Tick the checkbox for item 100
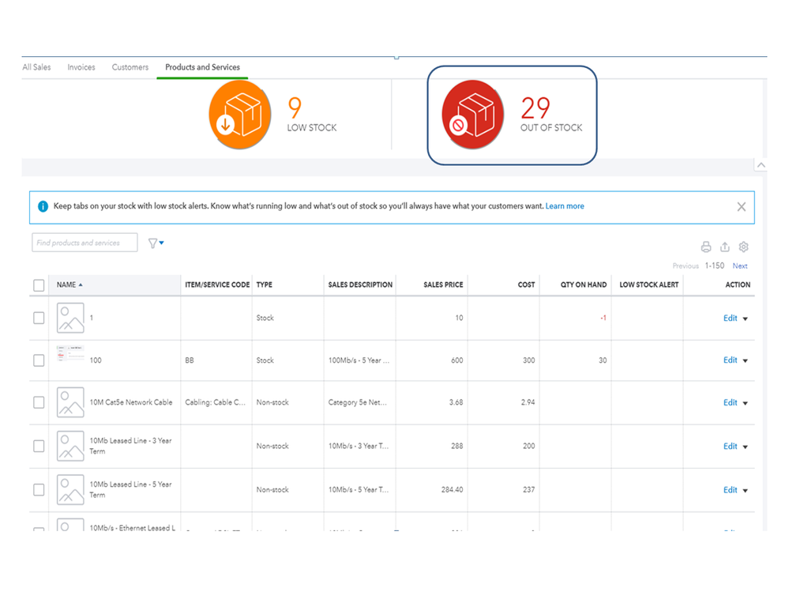The width and height of the screenshot is (789, 592). click(x=39, y=360)
